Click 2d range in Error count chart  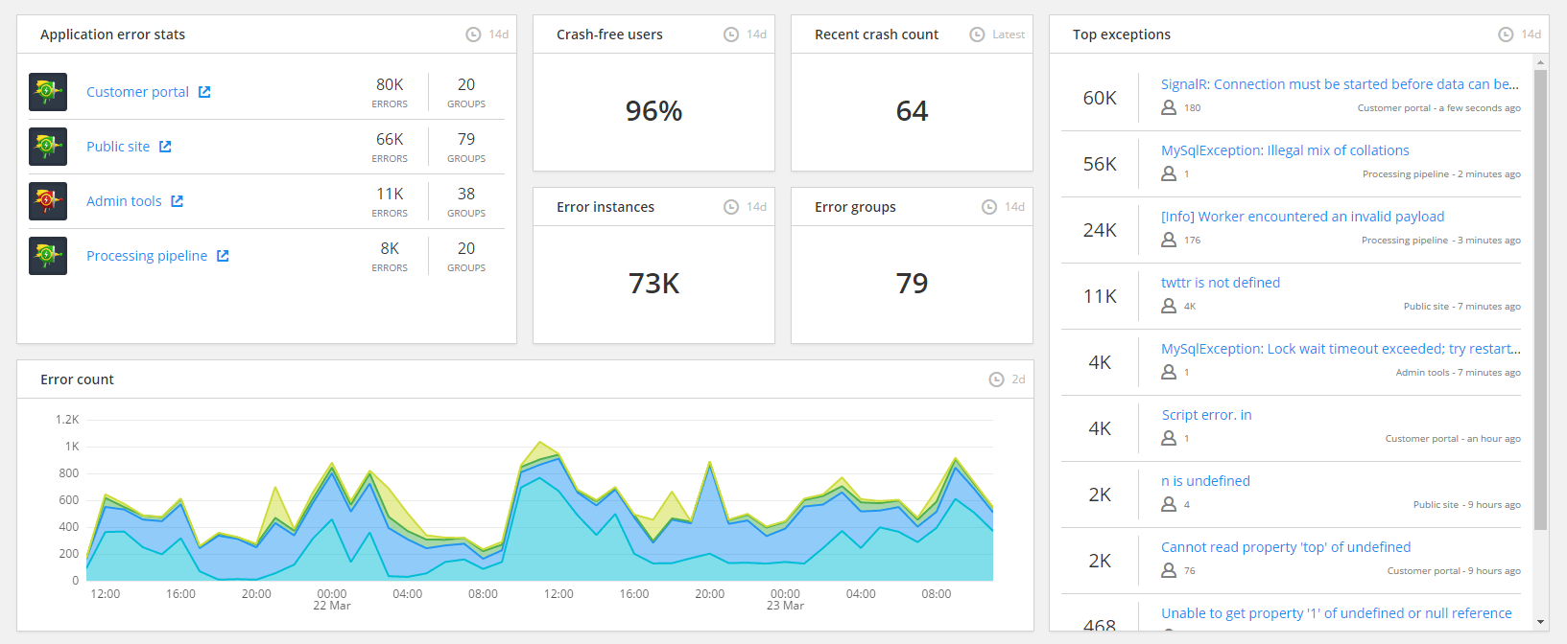point(1019,379)
